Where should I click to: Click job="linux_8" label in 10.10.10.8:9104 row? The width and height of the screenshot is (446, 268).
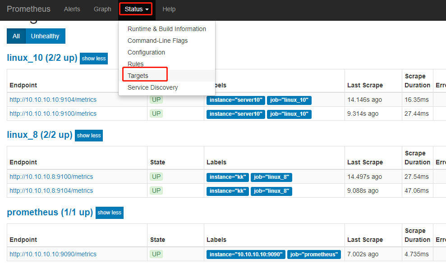(x=271, y=191)
